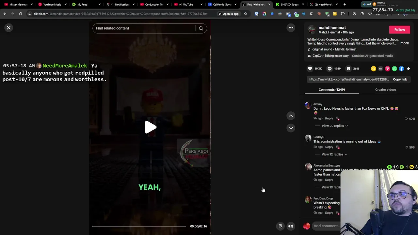Image resolution: width=418 pixels, height=235 pixels.
Task: Repost the video using yellow repost icon
Action: click(373, 69)
